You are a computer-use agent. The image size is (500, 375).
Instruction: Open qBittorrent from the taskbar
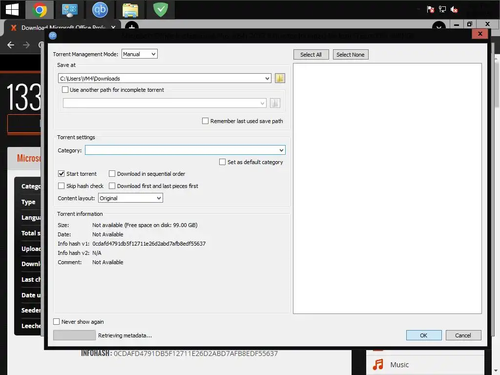[100, 10]
